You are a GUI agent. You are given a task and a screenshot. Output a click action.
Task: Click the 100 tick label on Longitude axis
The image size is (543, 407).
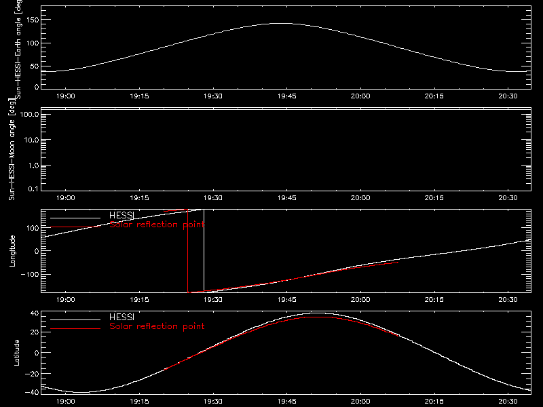[32, 228]
